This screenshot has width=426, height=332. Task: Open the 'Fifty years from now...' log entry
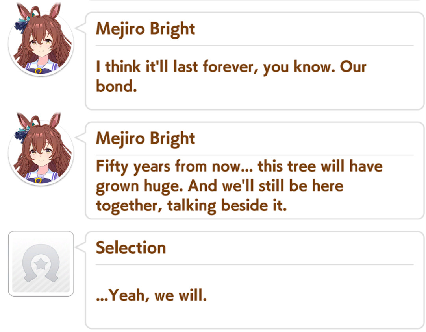tap(255, 170)
